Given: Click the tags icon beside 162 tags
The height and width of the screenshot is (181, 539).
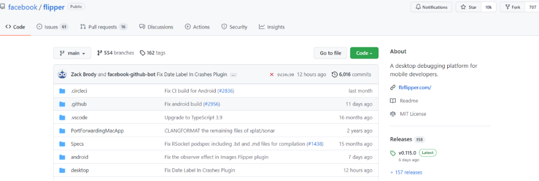Looking at the screenshot, I should (142, 53).
